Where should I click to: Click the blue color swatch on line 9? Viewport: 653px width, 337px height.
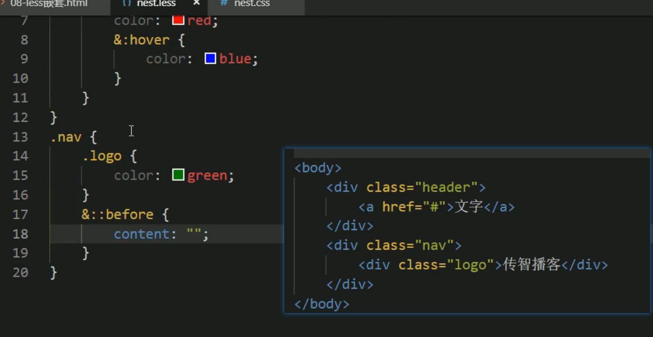click(210, 58)
